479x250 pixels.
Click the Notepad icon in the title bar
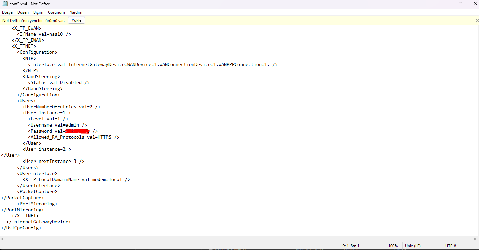click(x=5, y=4)
